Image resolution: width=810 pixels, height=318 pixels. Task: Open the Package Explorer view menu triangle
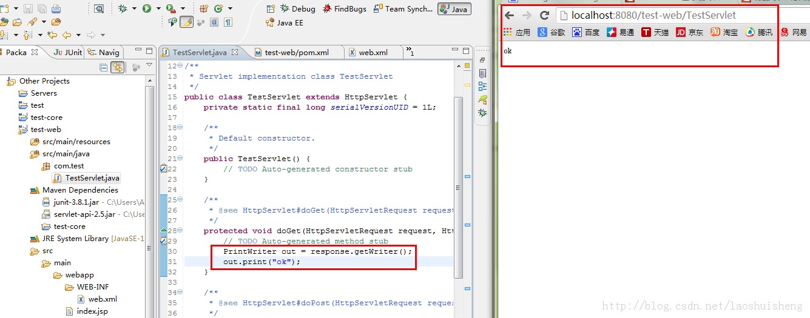click(149, 65)
